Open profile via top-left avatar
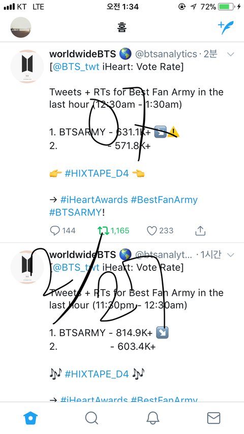This screenshot has height=434, width=244. click(x=21, y=27)
